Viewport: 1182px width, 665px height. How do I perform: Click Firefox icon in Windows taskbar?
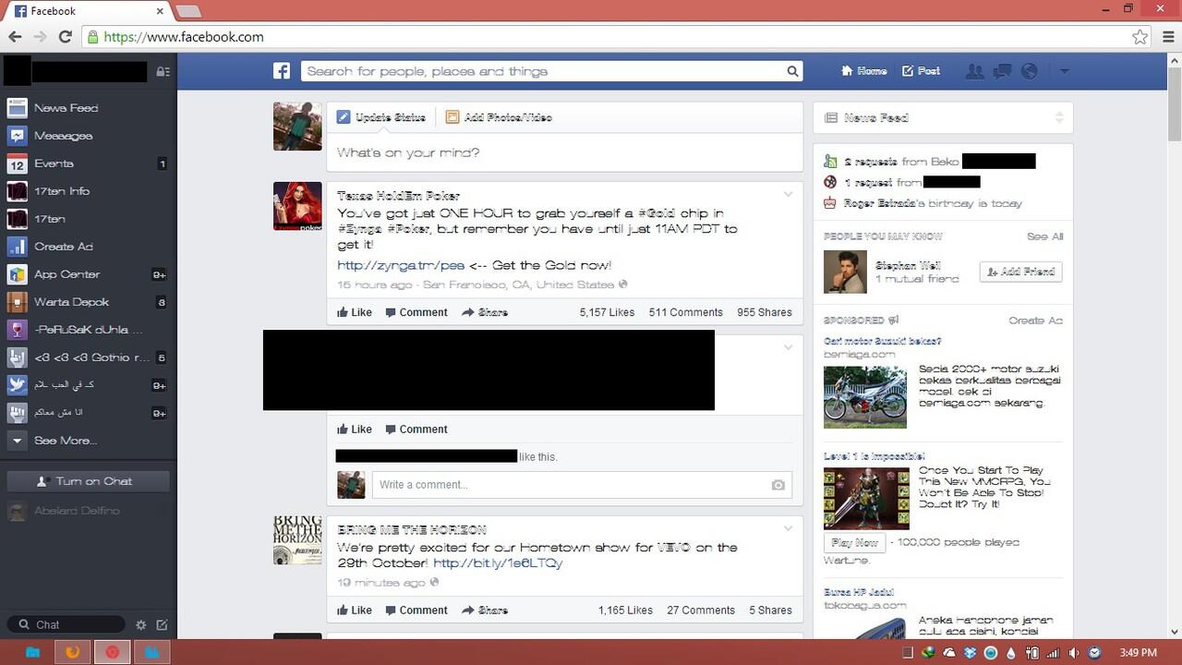pyautogui.click(x=72, y=652)
